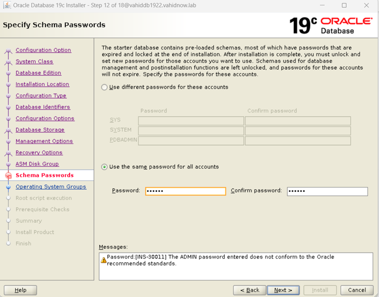Click the Next button
Screen dimensions: 379x297
tap(283, 290)
